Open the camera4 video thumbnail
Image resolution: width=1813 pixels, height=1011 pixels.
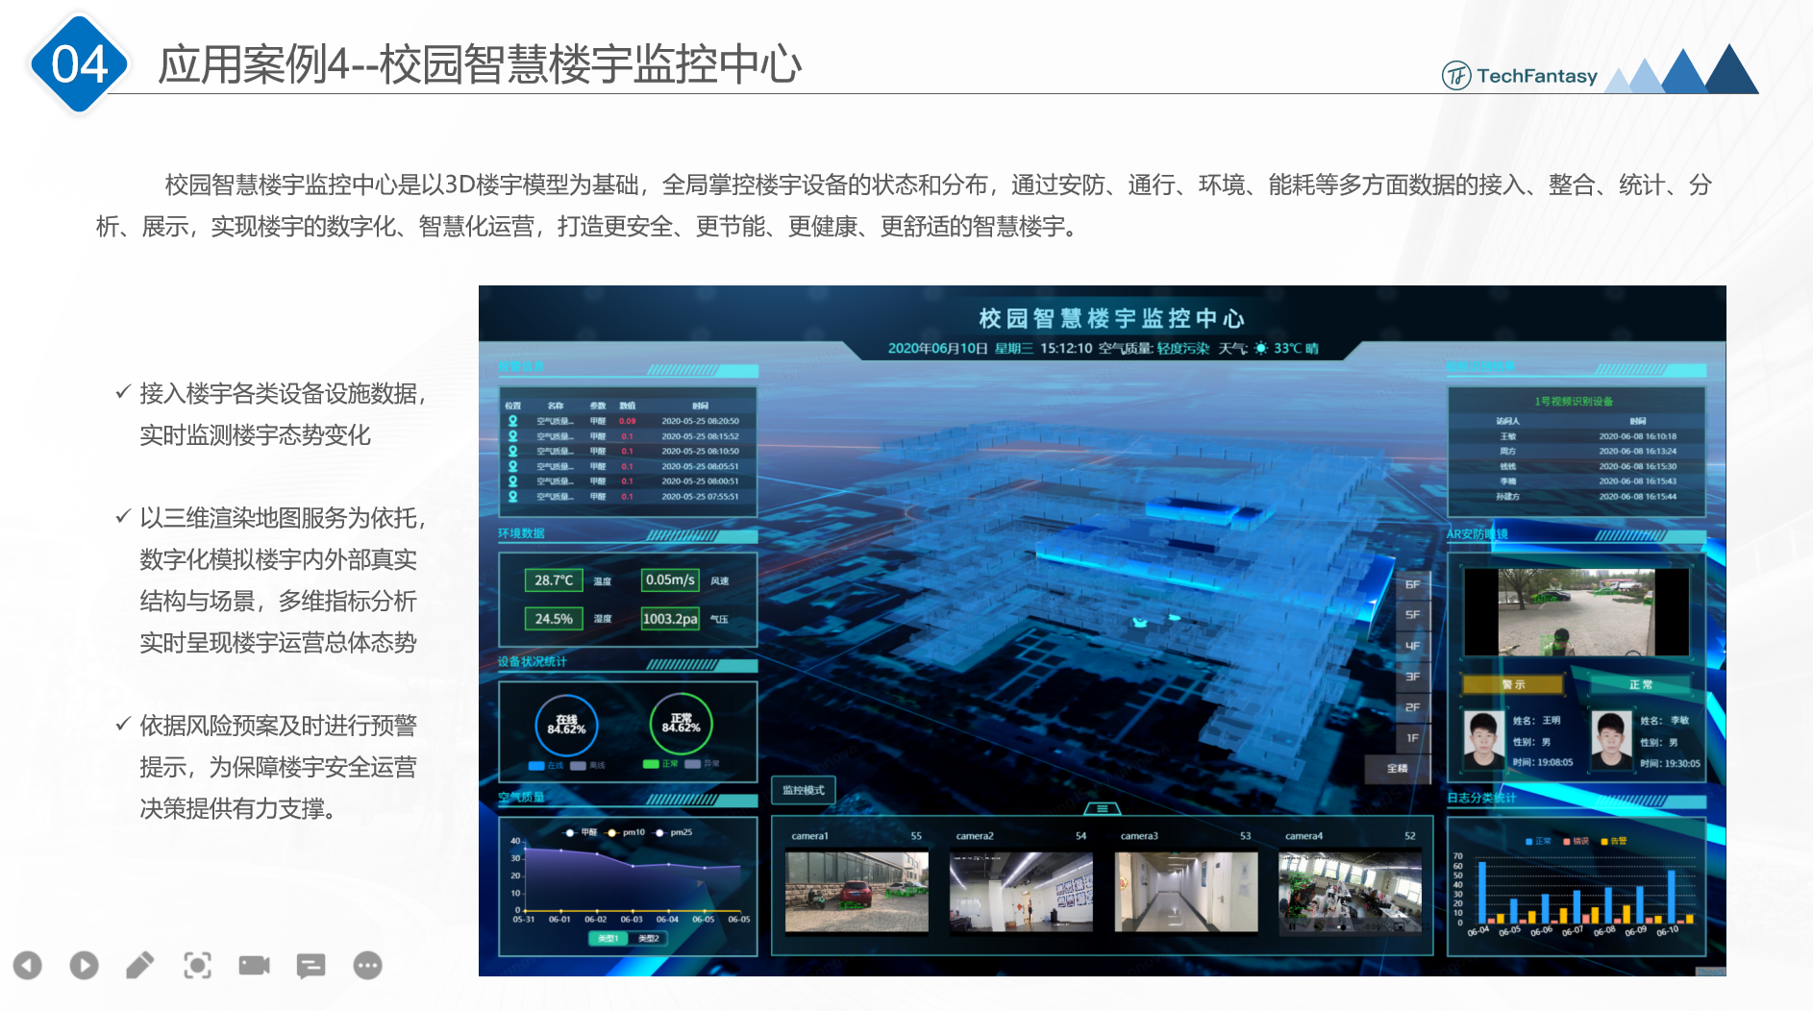(1350, 892)
